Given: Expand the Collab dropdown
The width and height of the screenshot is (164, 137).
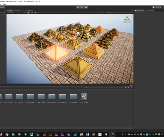Looking at the screenshot, I should (x=156, y=7).
